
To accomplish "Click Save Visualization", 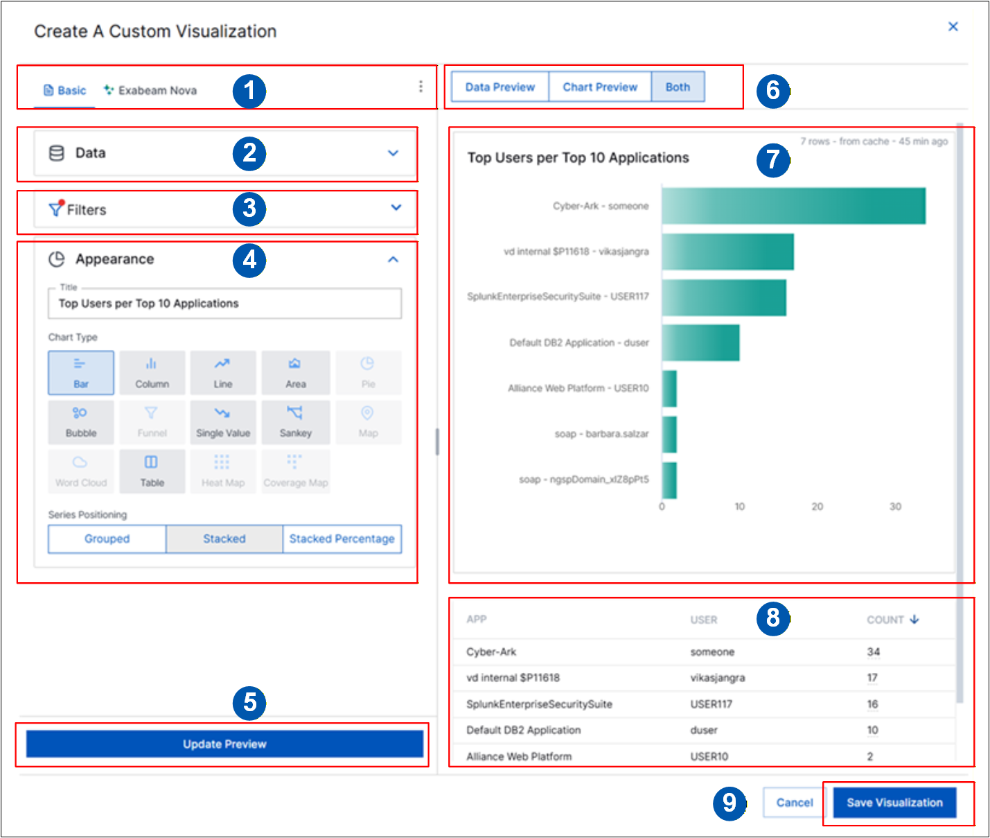I will coord(894,803).
